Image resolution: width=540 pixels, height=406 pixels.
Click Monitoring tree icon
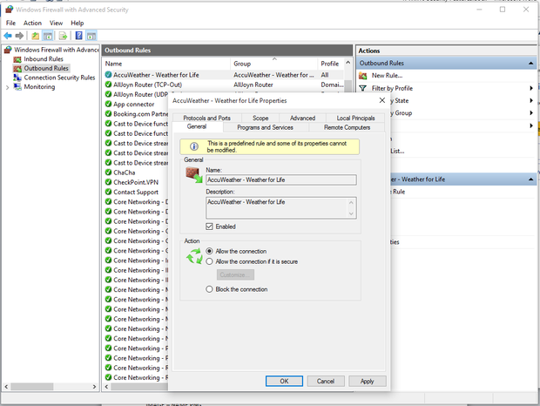17,86
